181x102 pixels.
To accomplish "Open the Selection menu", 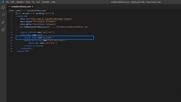I will pyautogui.click(x=20, y=2).
